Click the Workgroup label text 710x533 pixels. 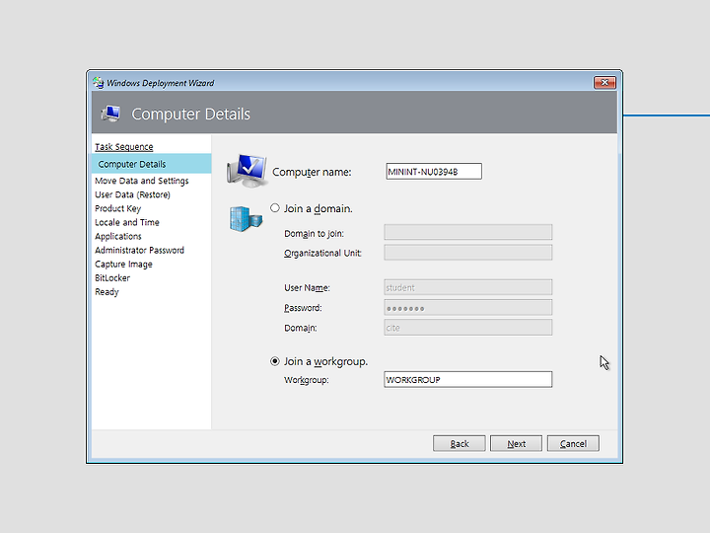(307, 380)
